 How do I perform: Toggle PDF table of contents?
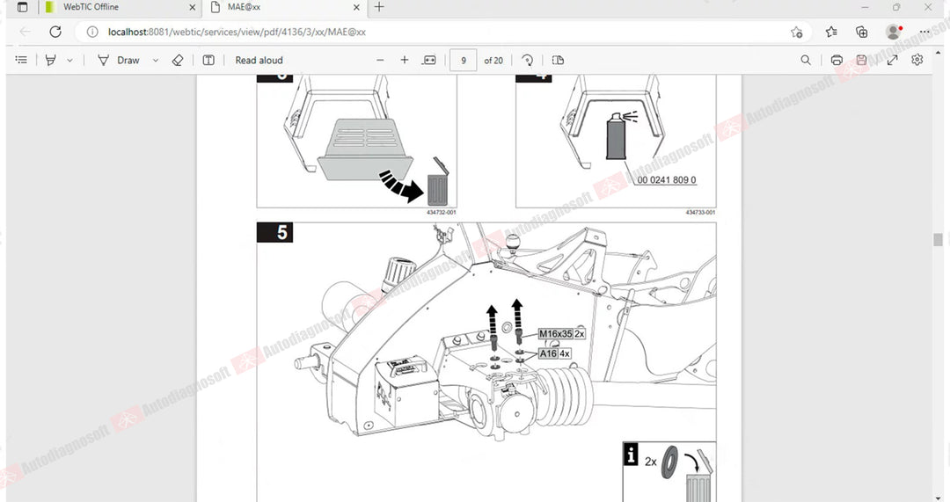coord(21,60)
